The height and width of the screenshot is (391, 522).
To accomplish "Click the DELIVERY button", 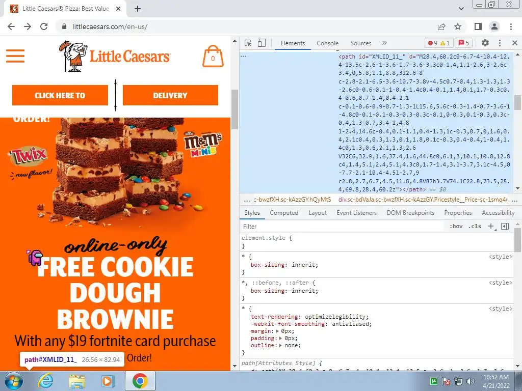I will (170, 95).
